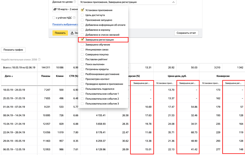Click the export icon button

(x=72, y=33)
